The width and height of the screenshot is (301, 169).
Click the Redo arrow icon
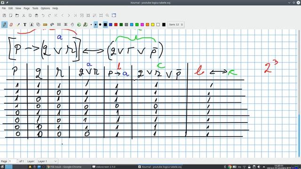pos(49,15)
